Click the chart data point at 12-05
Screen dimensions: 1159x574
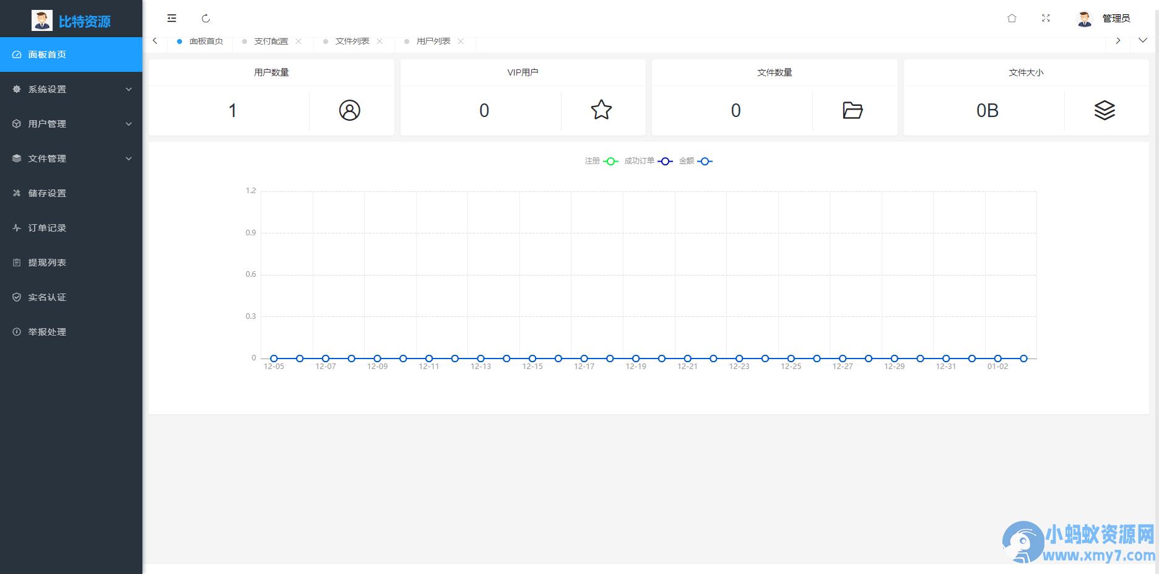[274, 359]
